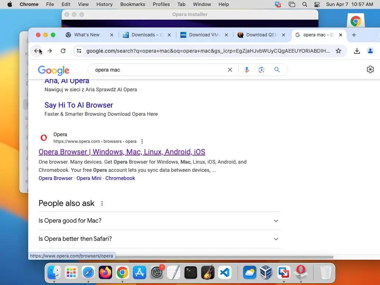Open the Opera Browser Windows, Mac, Linux result link
This screenshot has width=380, height=285.
click(x=122, y=152)
